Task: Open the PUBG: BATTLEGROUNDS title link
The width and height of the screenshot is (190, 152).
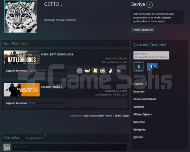Action: pyautogui.click(x=57, y=54)
